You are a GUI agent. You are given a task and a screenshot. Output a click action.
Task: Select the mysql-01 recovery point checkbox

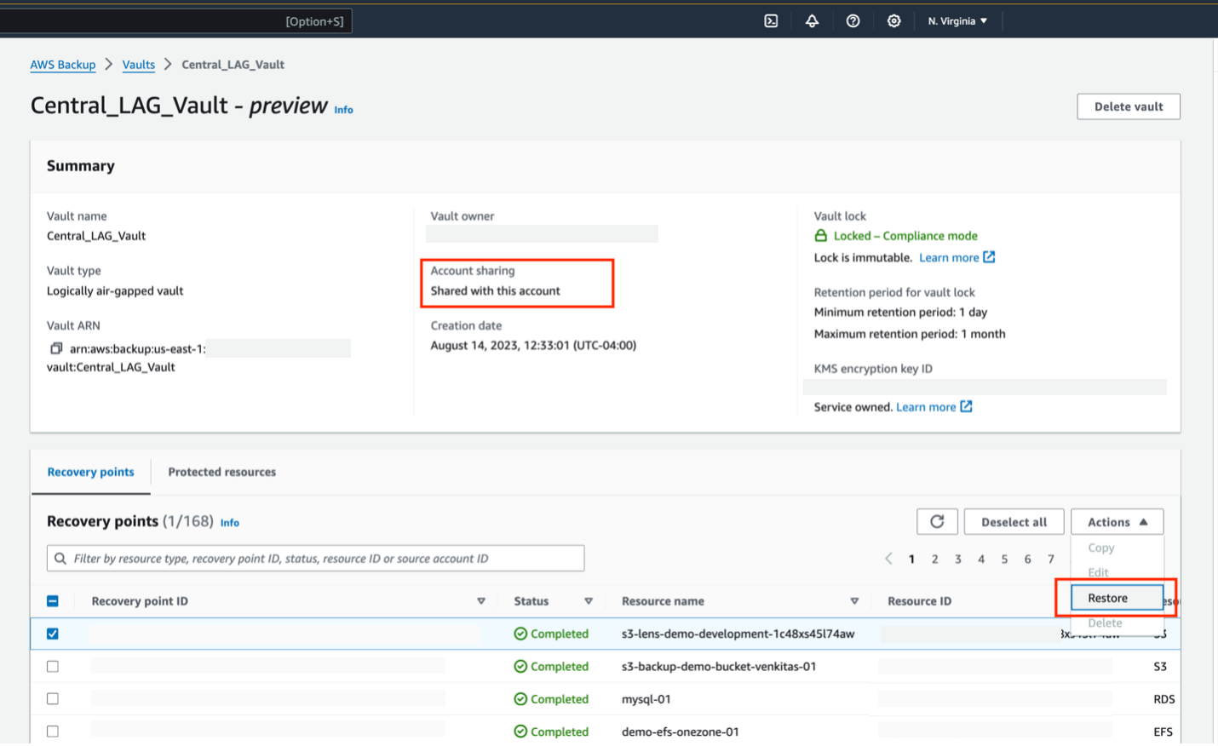point(53,699)
